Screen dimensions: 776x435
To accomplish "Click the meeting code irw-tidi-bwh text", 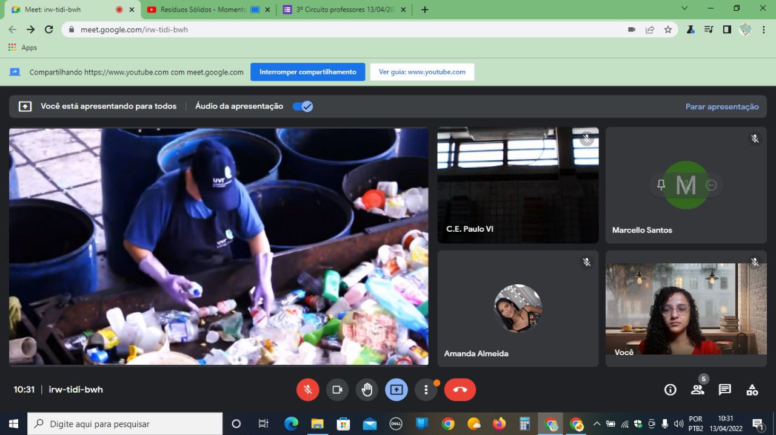I will (x=76, y=390).
